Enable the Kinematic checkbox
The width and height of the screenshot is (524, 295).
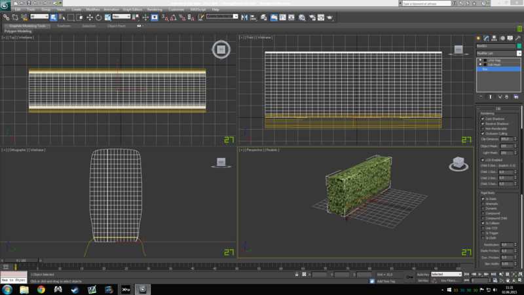(x=483, y=203)
